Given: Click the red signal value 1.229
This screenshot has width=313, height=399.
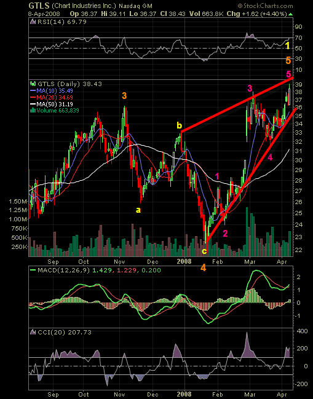Looking at the screenshot, I should click(127, 271).
